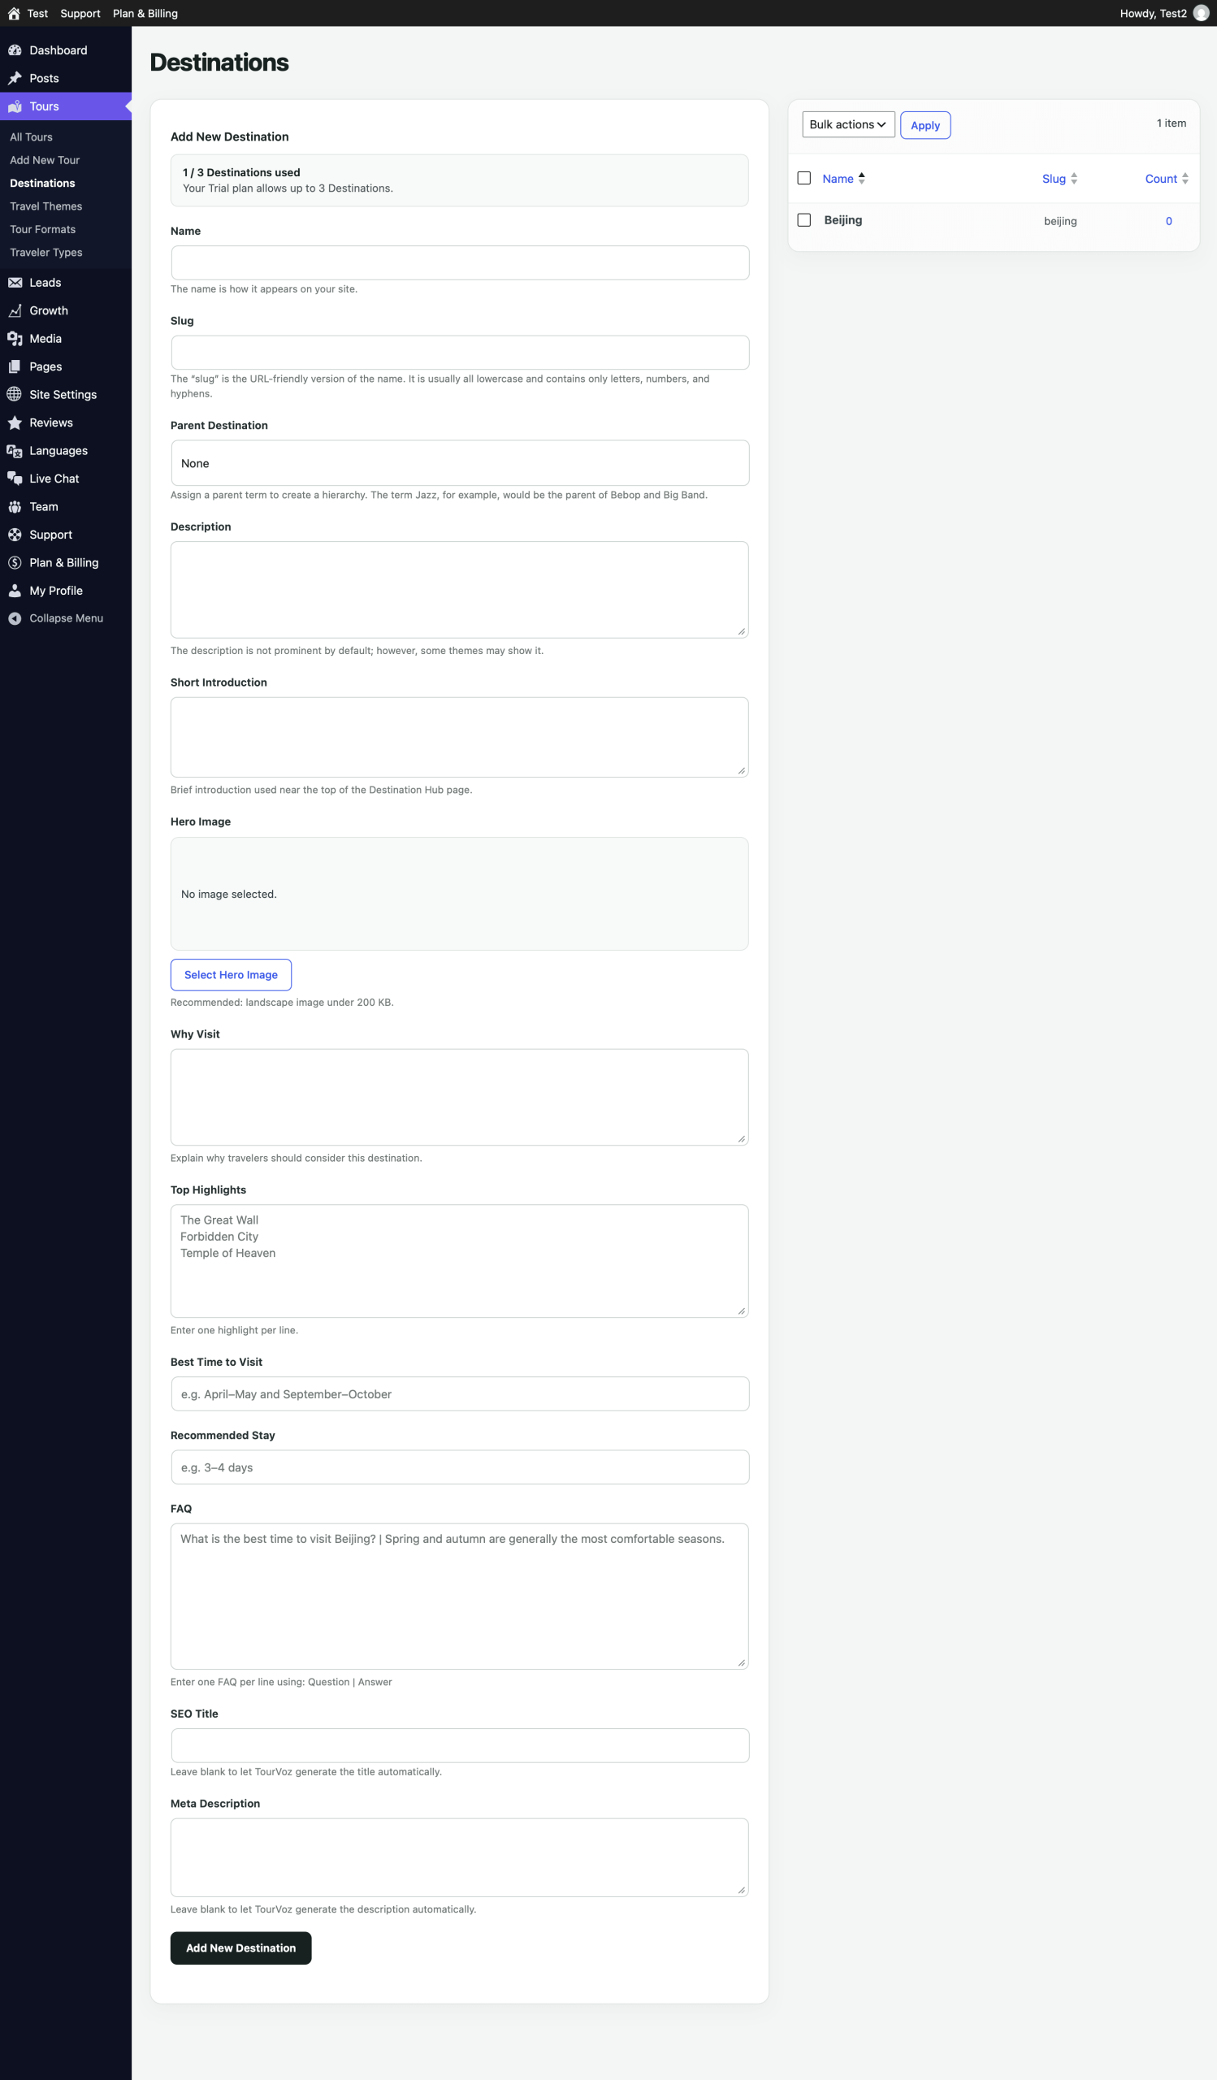Check the Beijing row checkbox
1217x2080 pixels.
(804, 220)
